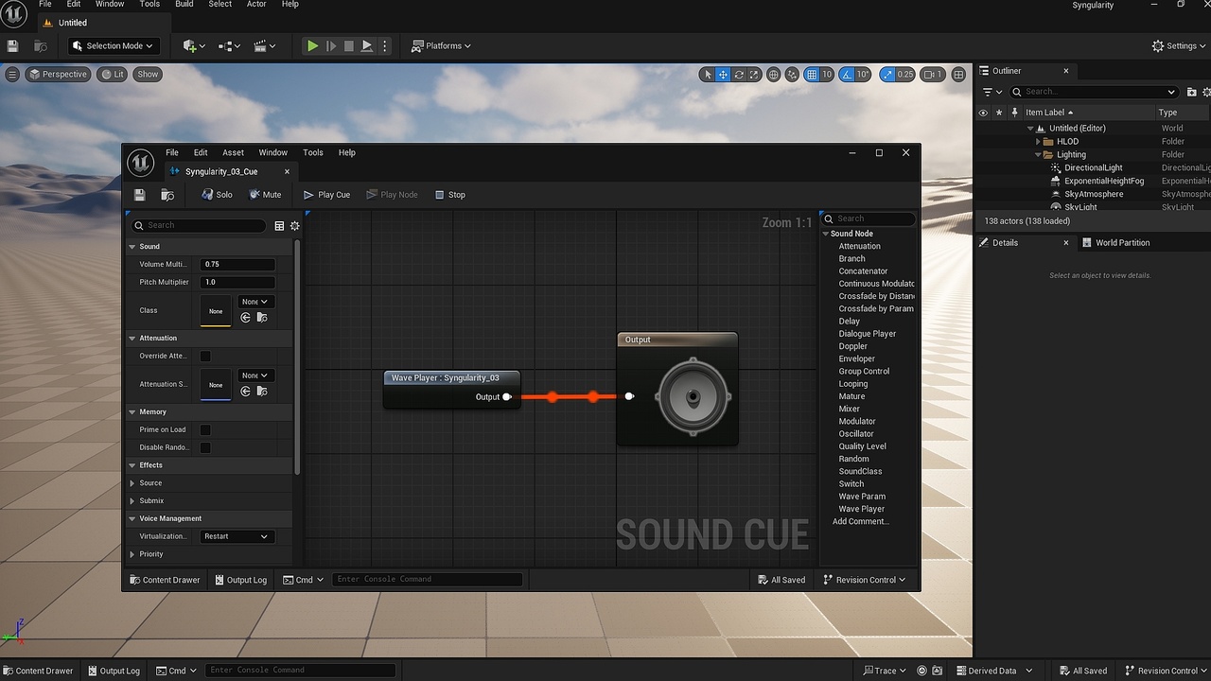
Task: Save the Sound Cue asset icon
Action: pos(140,195)
